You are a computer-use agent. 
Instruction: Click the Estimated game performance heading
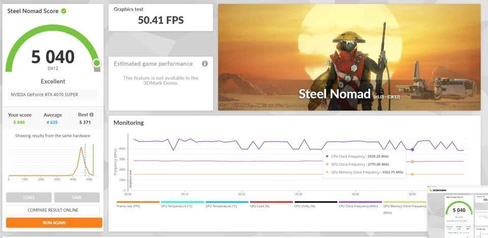click(x=153, y=64)
